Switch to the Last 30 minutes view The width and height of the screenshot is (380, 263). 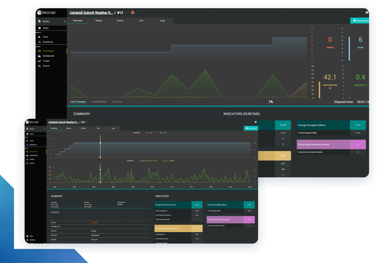pyautogui.click(x=99, y=102)
